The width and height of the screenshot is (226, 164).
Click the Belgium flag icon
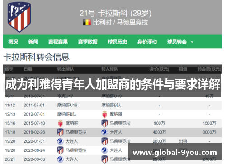87,23
